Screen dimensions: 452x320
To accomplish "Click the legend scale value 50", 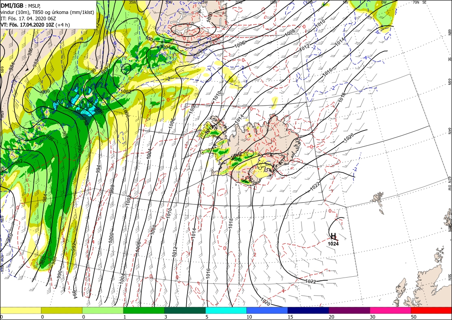I will 413,317.
